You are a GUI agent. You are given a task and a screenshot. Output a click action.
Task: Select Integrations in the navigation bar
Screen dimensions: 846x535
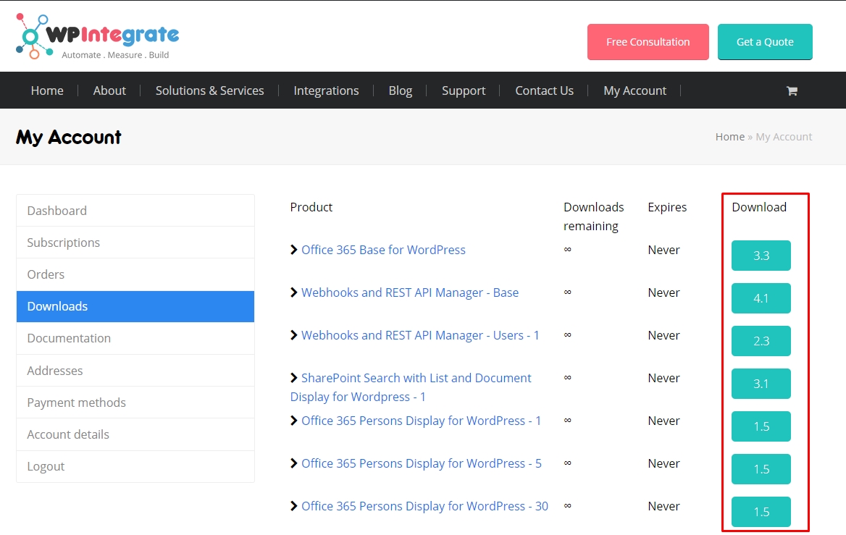pyautogui.click(x=326, y=90)
